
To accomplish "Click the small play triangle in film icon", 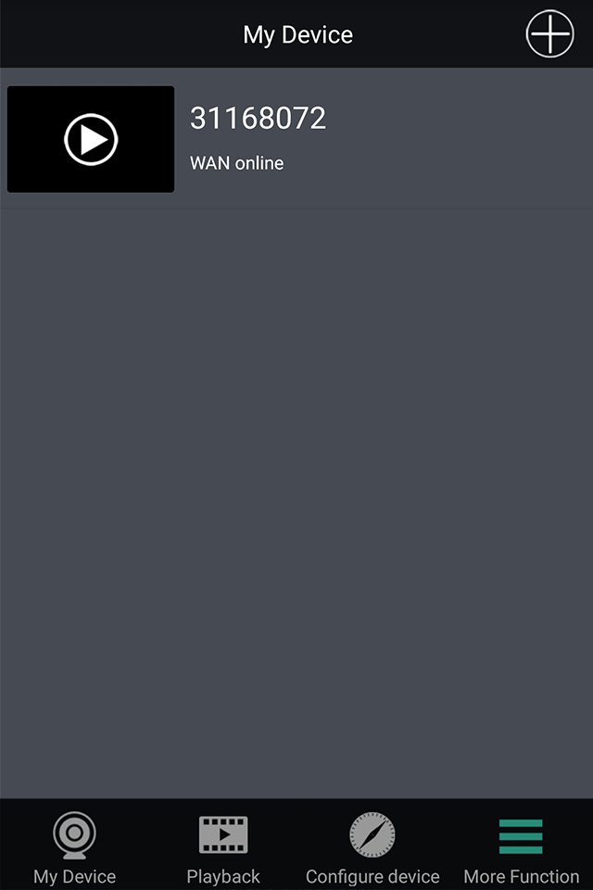I will 225,834.
